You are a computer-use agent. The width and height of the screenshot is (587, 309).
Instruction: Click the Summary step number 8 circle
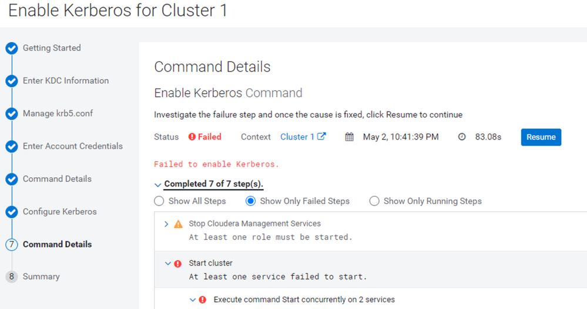12,277
